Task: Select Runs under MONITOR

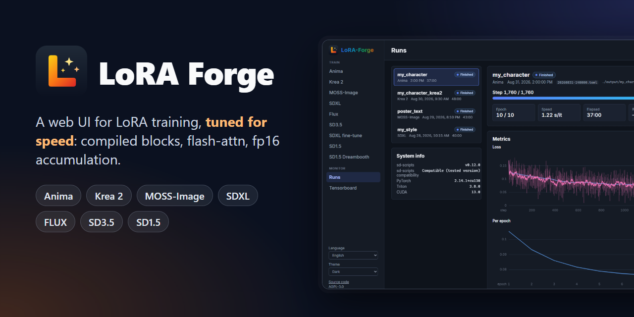Action: coord(353,177)
